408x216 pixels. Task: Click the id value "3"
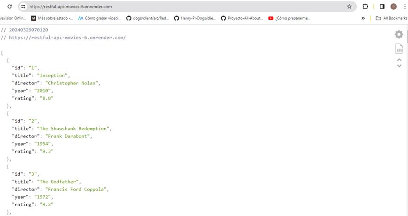(x=33, y=174)
